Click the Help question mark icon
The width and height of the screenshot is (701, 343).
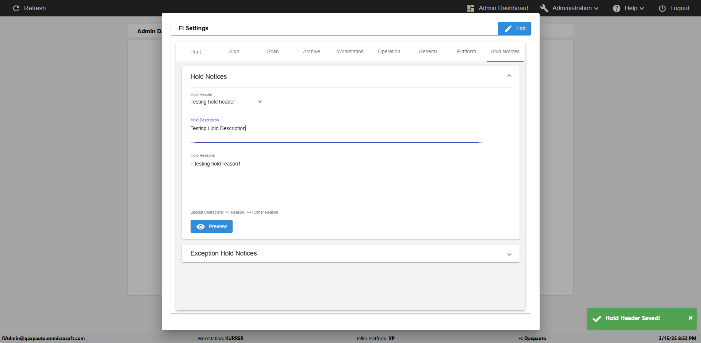pyautogui.click(x=616, y=8)
